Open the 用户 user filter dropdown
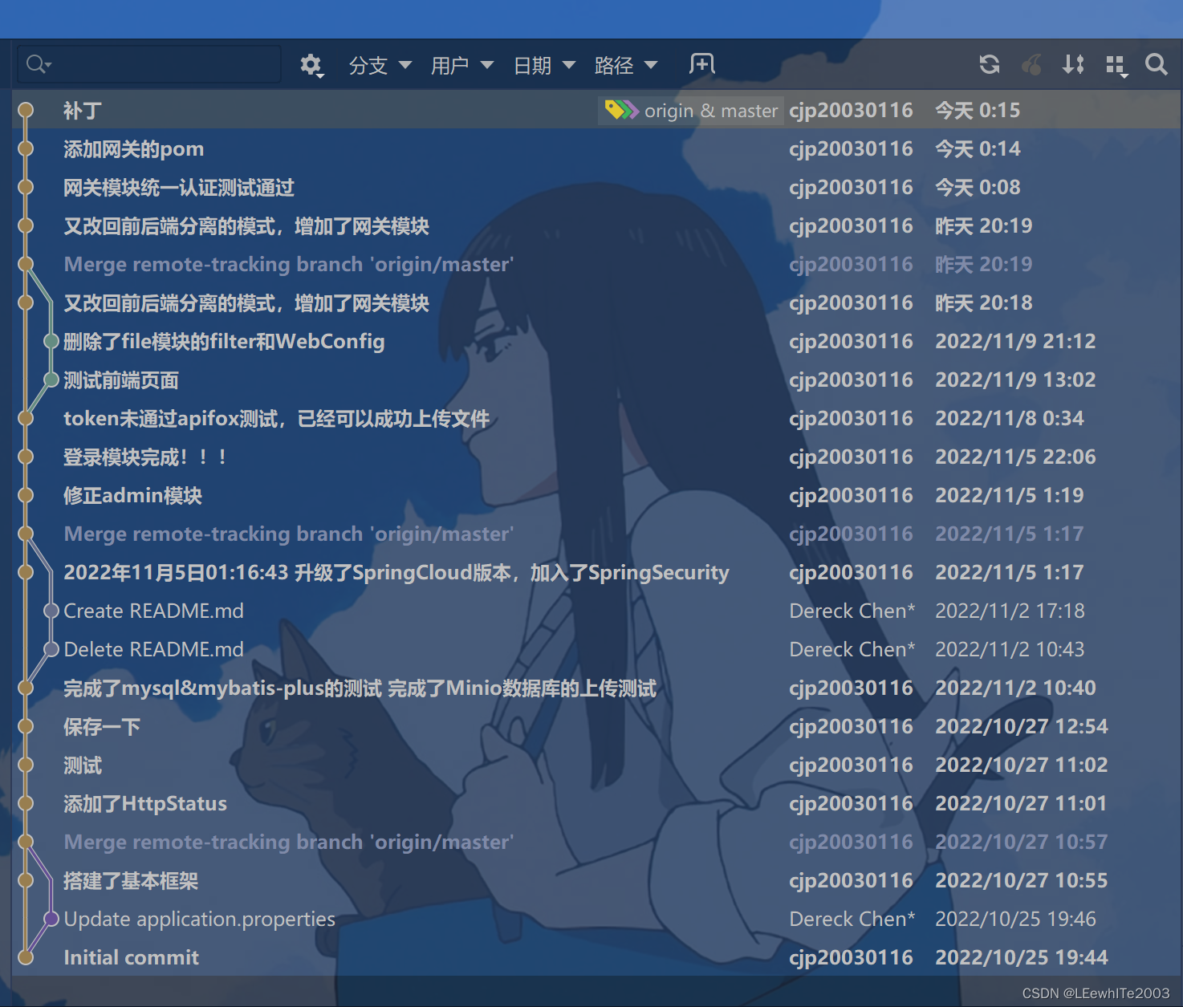Viewport: 1183px width, 1007px height. pyautogui.click(x=461, y=65)
